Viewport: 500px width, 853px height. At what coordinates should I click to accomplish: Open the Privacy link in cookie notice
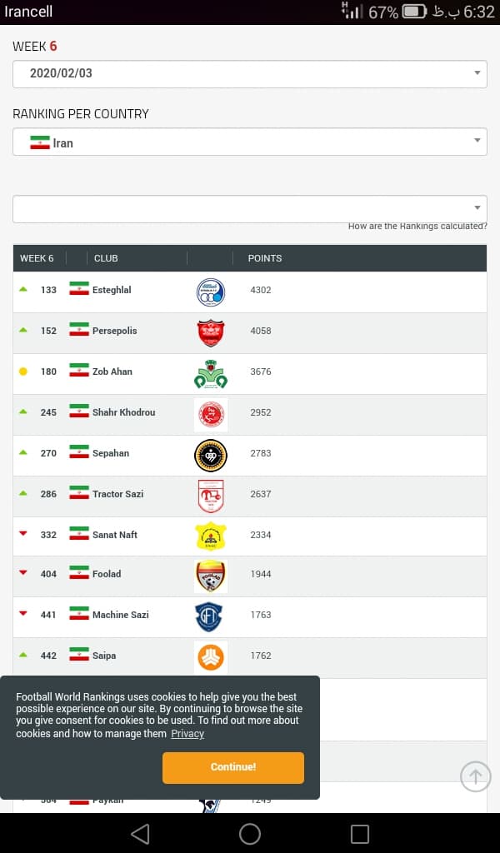click(x=187, y=734)
